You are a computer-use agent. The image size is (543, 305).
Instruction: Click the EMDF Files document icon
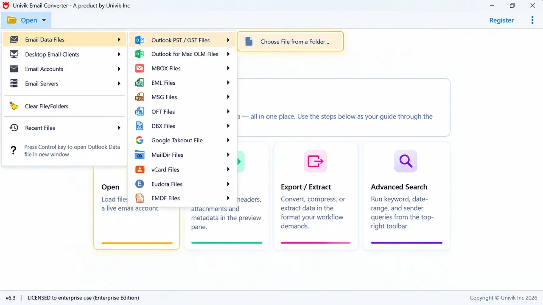(140, 198)
